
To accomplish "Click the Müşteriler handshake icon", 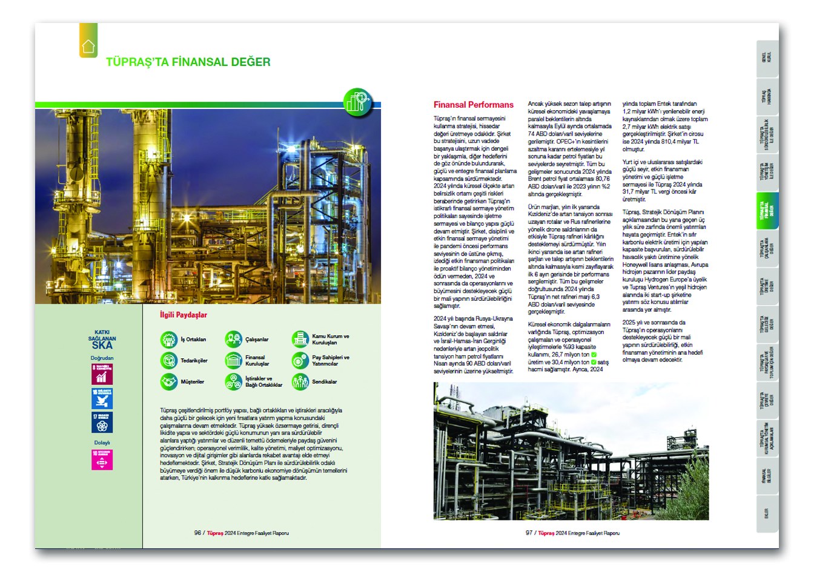I will 169,382.
